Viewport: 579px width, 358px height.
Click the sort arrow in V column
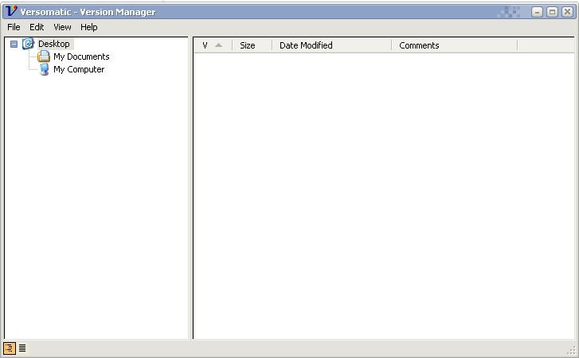point(218,45)
